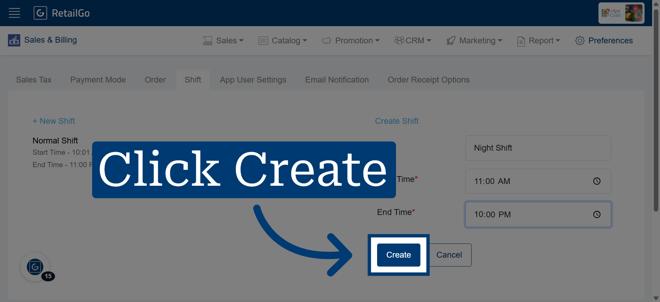Open the Email Notification tab
This screenshot has width=660, height=302.
tap(337, 80)
